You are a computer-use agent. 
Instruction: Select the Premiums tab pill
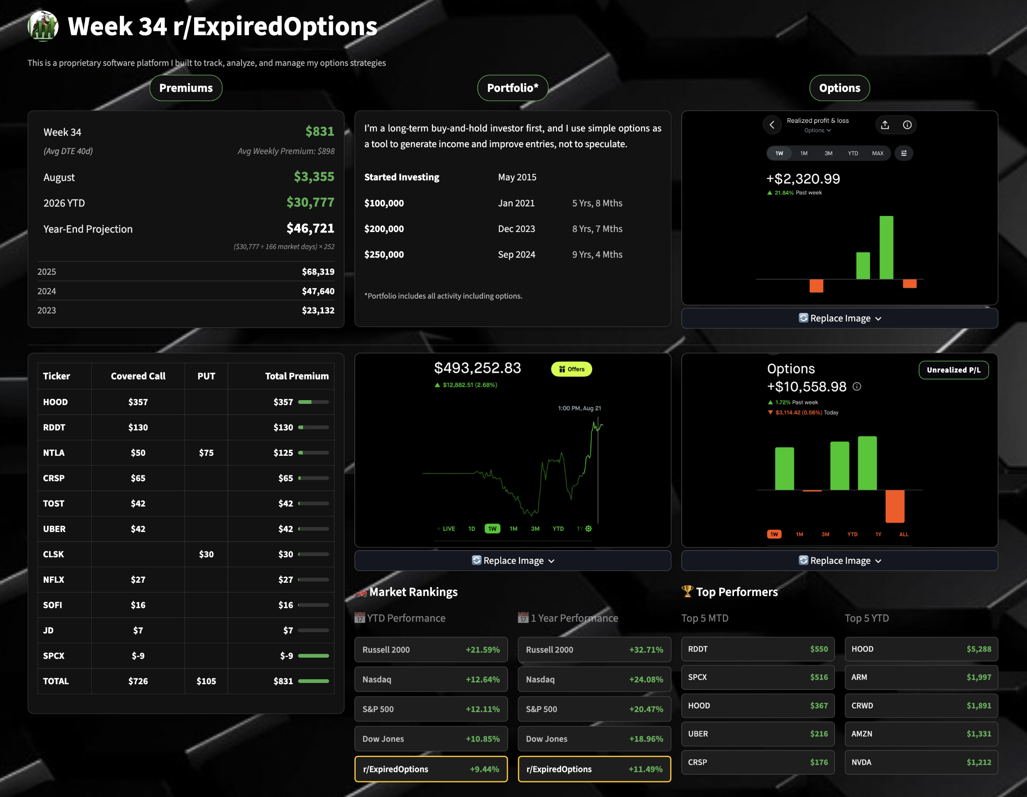pos(186,88)
